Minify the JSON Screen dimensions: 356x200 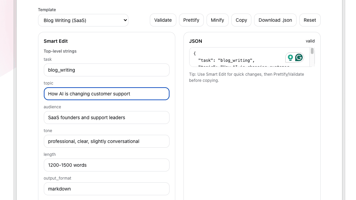(x=217, y=20)
